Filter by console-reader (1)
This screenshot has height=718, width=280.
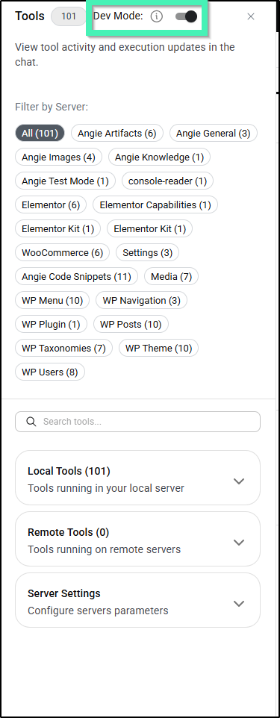pos(167,181)
